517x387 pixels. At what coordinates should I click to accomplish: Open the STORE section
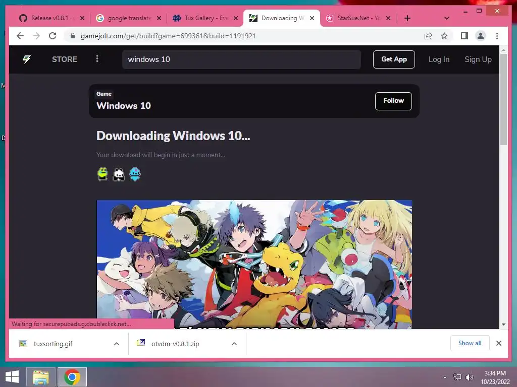click(x=64, y=59)
